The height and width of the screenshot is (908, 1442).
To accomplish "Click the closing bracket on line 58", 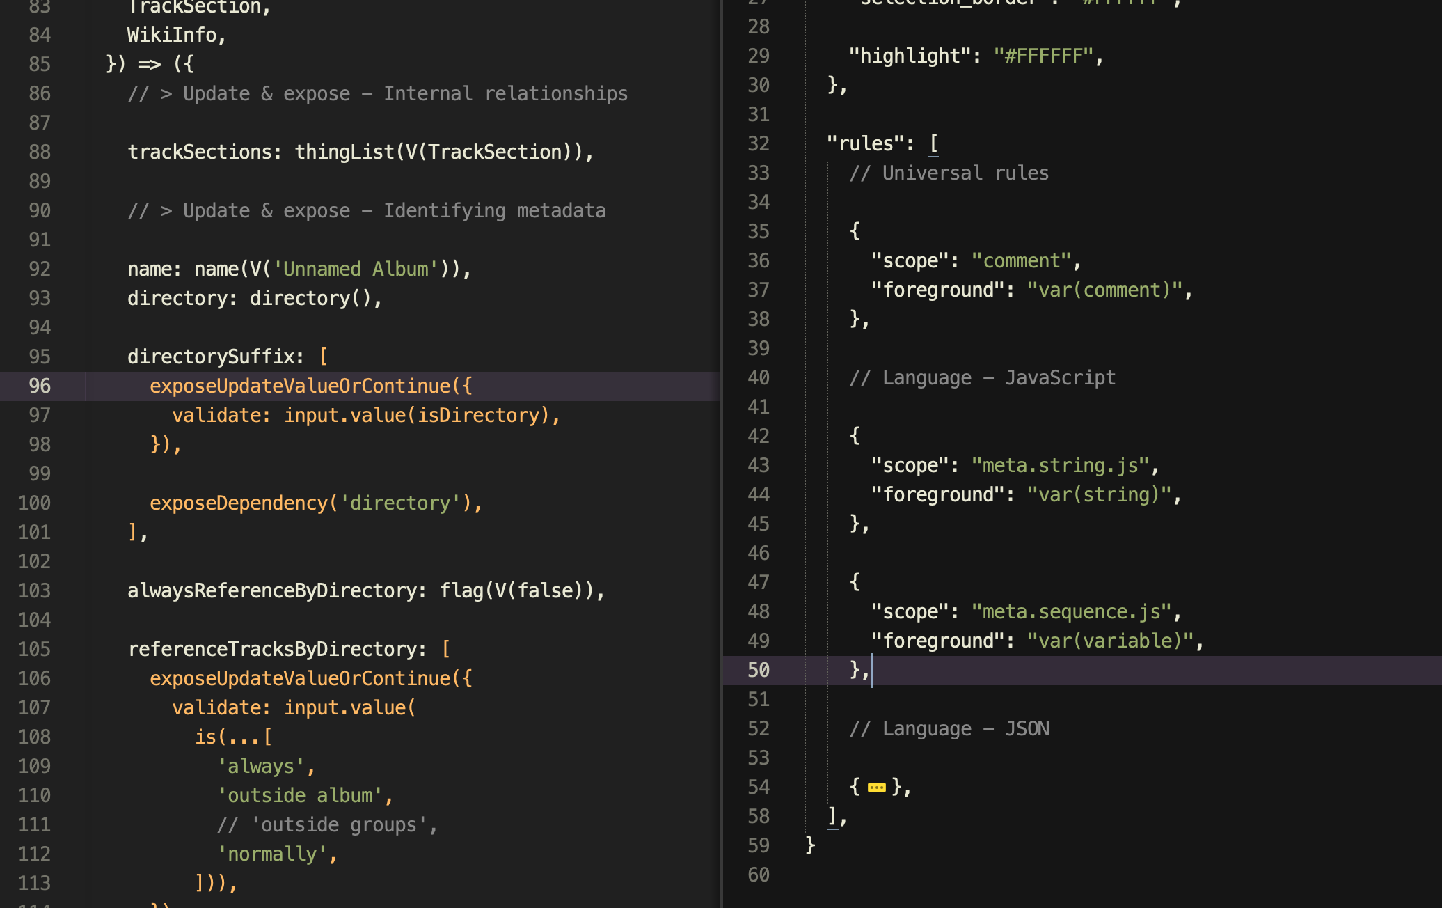I will (832, 816).
